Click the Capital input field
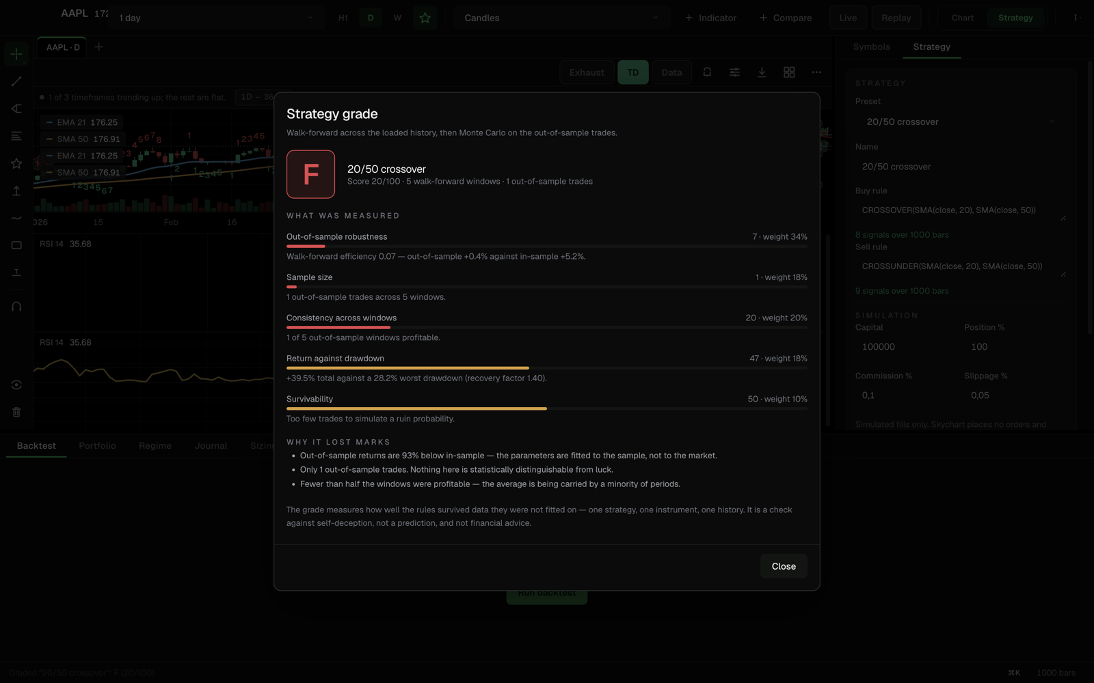The height and width of the screenshot is (683, 1094). 905,347
